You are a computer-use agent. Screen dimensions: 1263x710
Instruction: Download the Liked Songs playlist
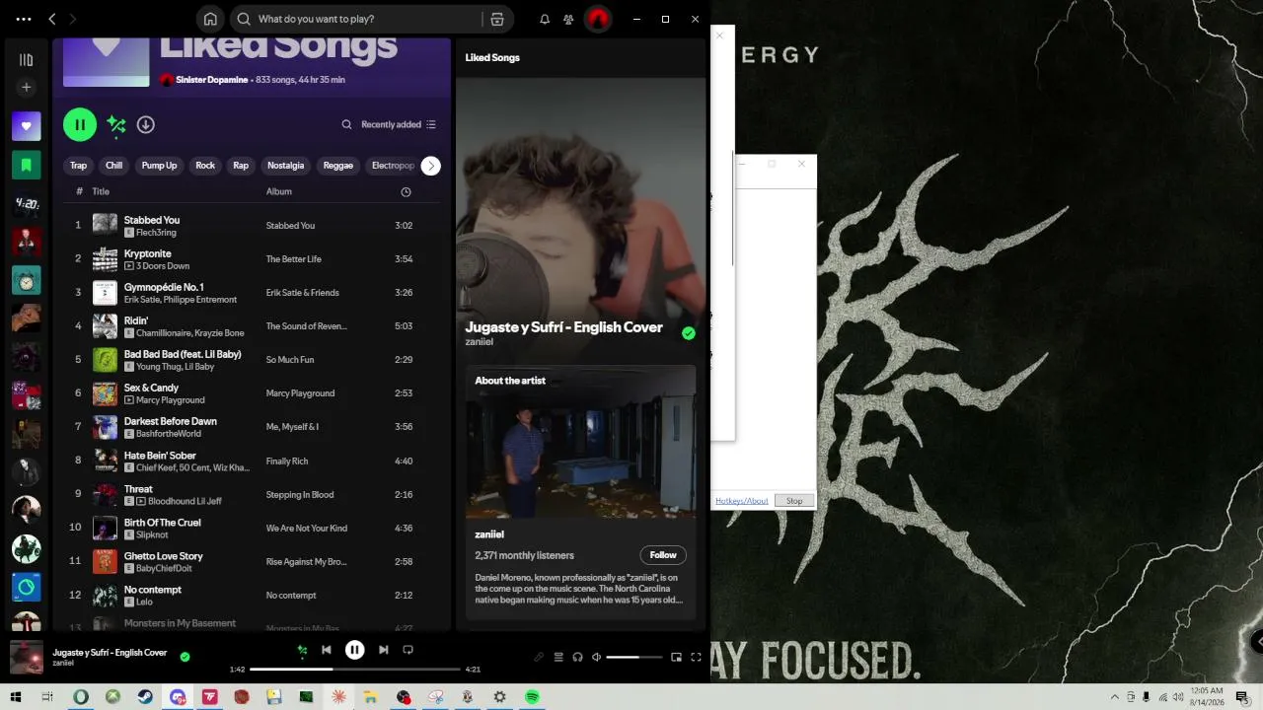(x=145, y=124)
